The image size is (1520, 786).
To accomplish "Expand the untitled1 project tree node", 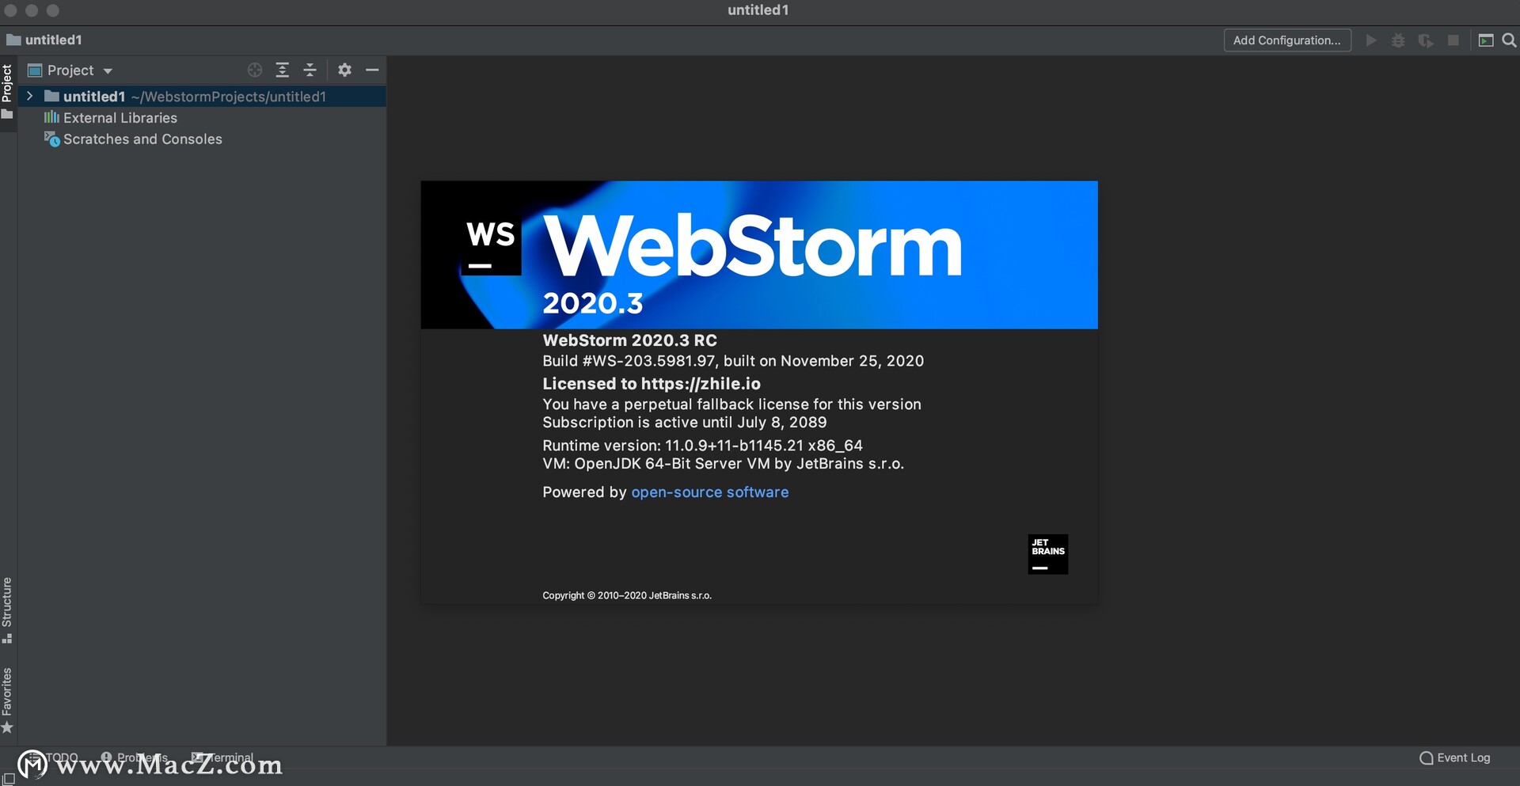I will click(x=29, y=96).
